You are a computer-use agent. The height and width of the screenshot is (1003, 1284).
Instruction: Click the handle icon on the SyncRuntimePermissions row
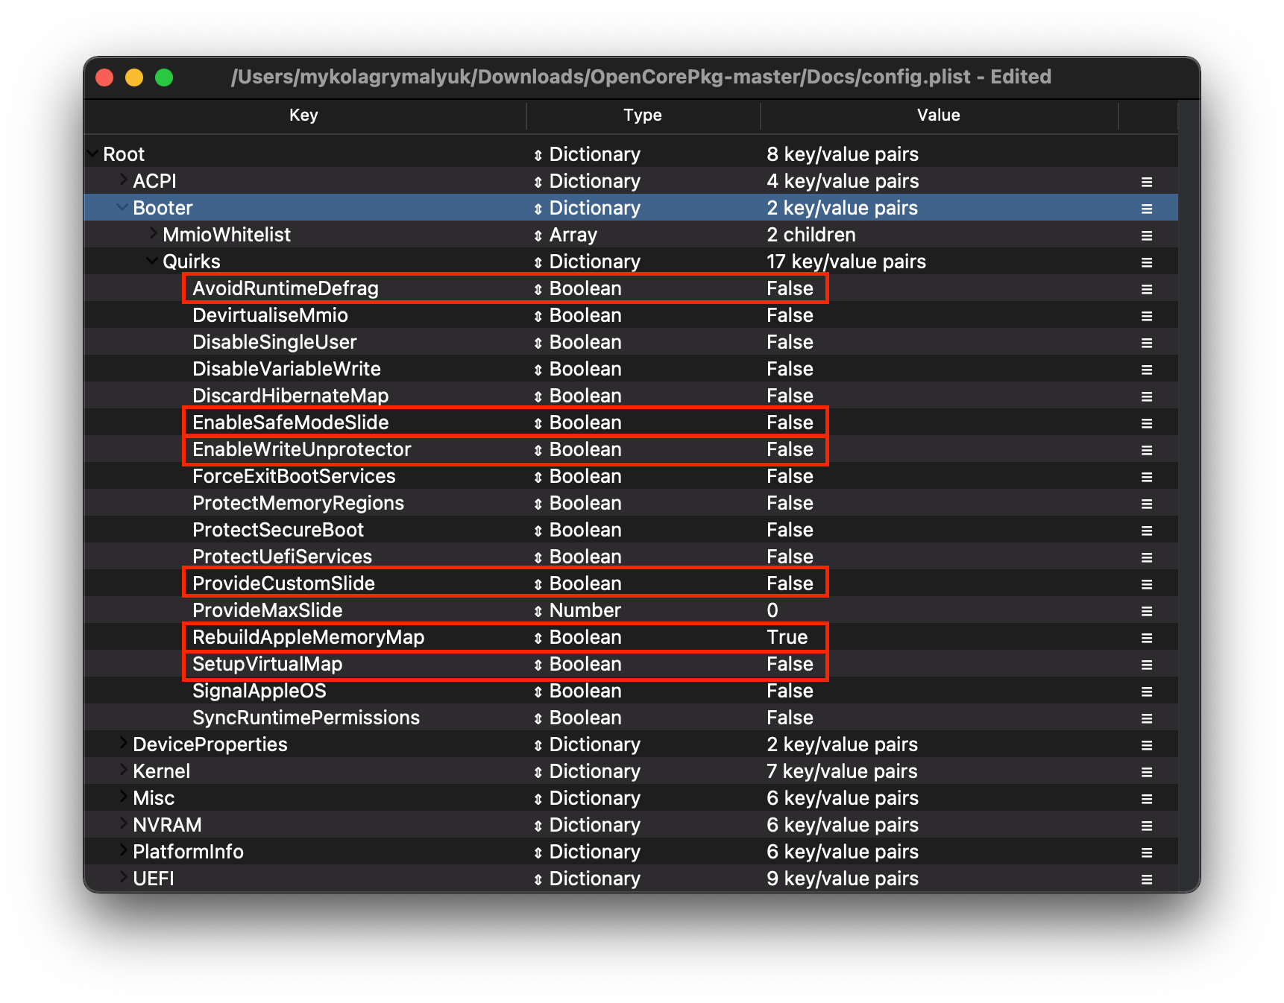(x=1147, y=718)
